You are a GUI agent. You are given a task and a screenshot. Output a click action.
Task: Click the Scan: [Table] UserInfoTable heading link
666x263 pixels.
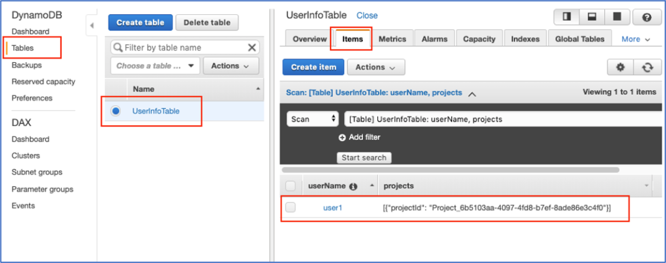pos(374,92)
